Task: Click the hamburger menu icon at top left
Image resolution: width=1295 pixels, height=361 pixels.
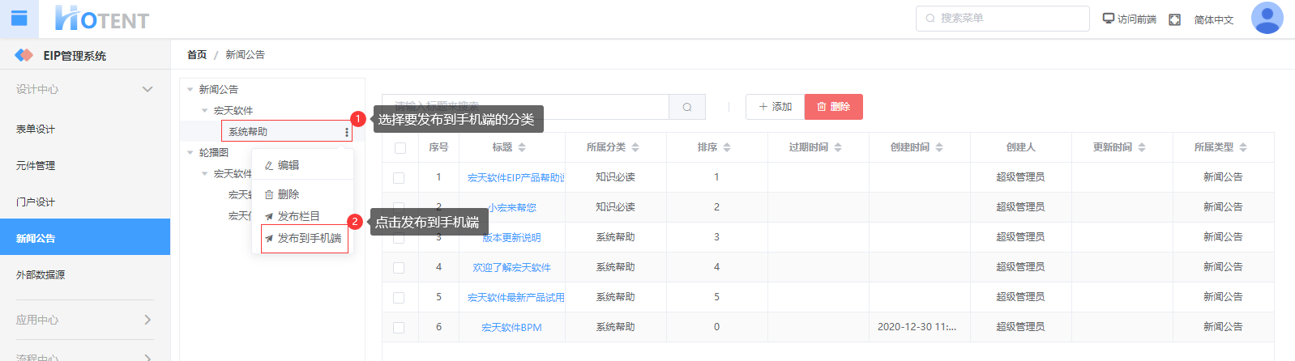Action: click(x=19, y=19)
